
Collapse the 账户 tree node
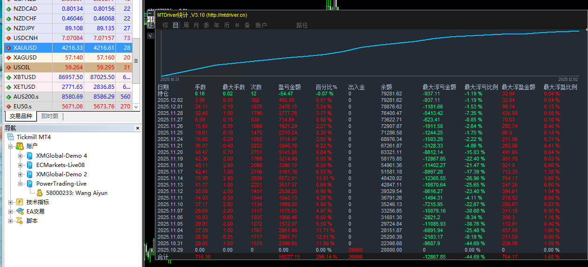click(11, 146)
